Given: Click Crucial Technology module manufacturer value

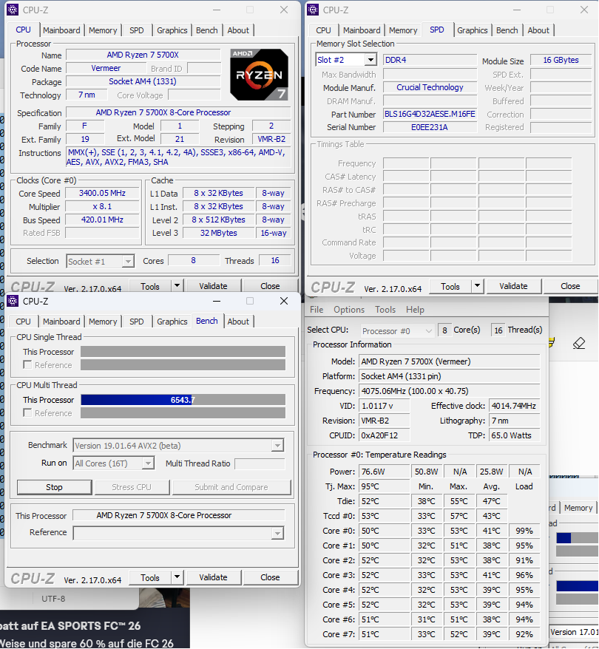Looking at the screenshot, I should (x=430, y=87).
